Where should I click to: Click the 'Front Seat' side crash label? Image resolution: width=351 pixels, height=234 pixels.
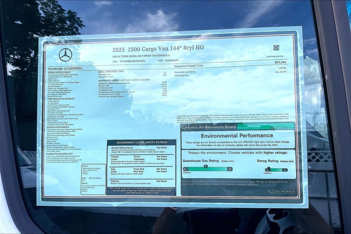click(139, 169)
